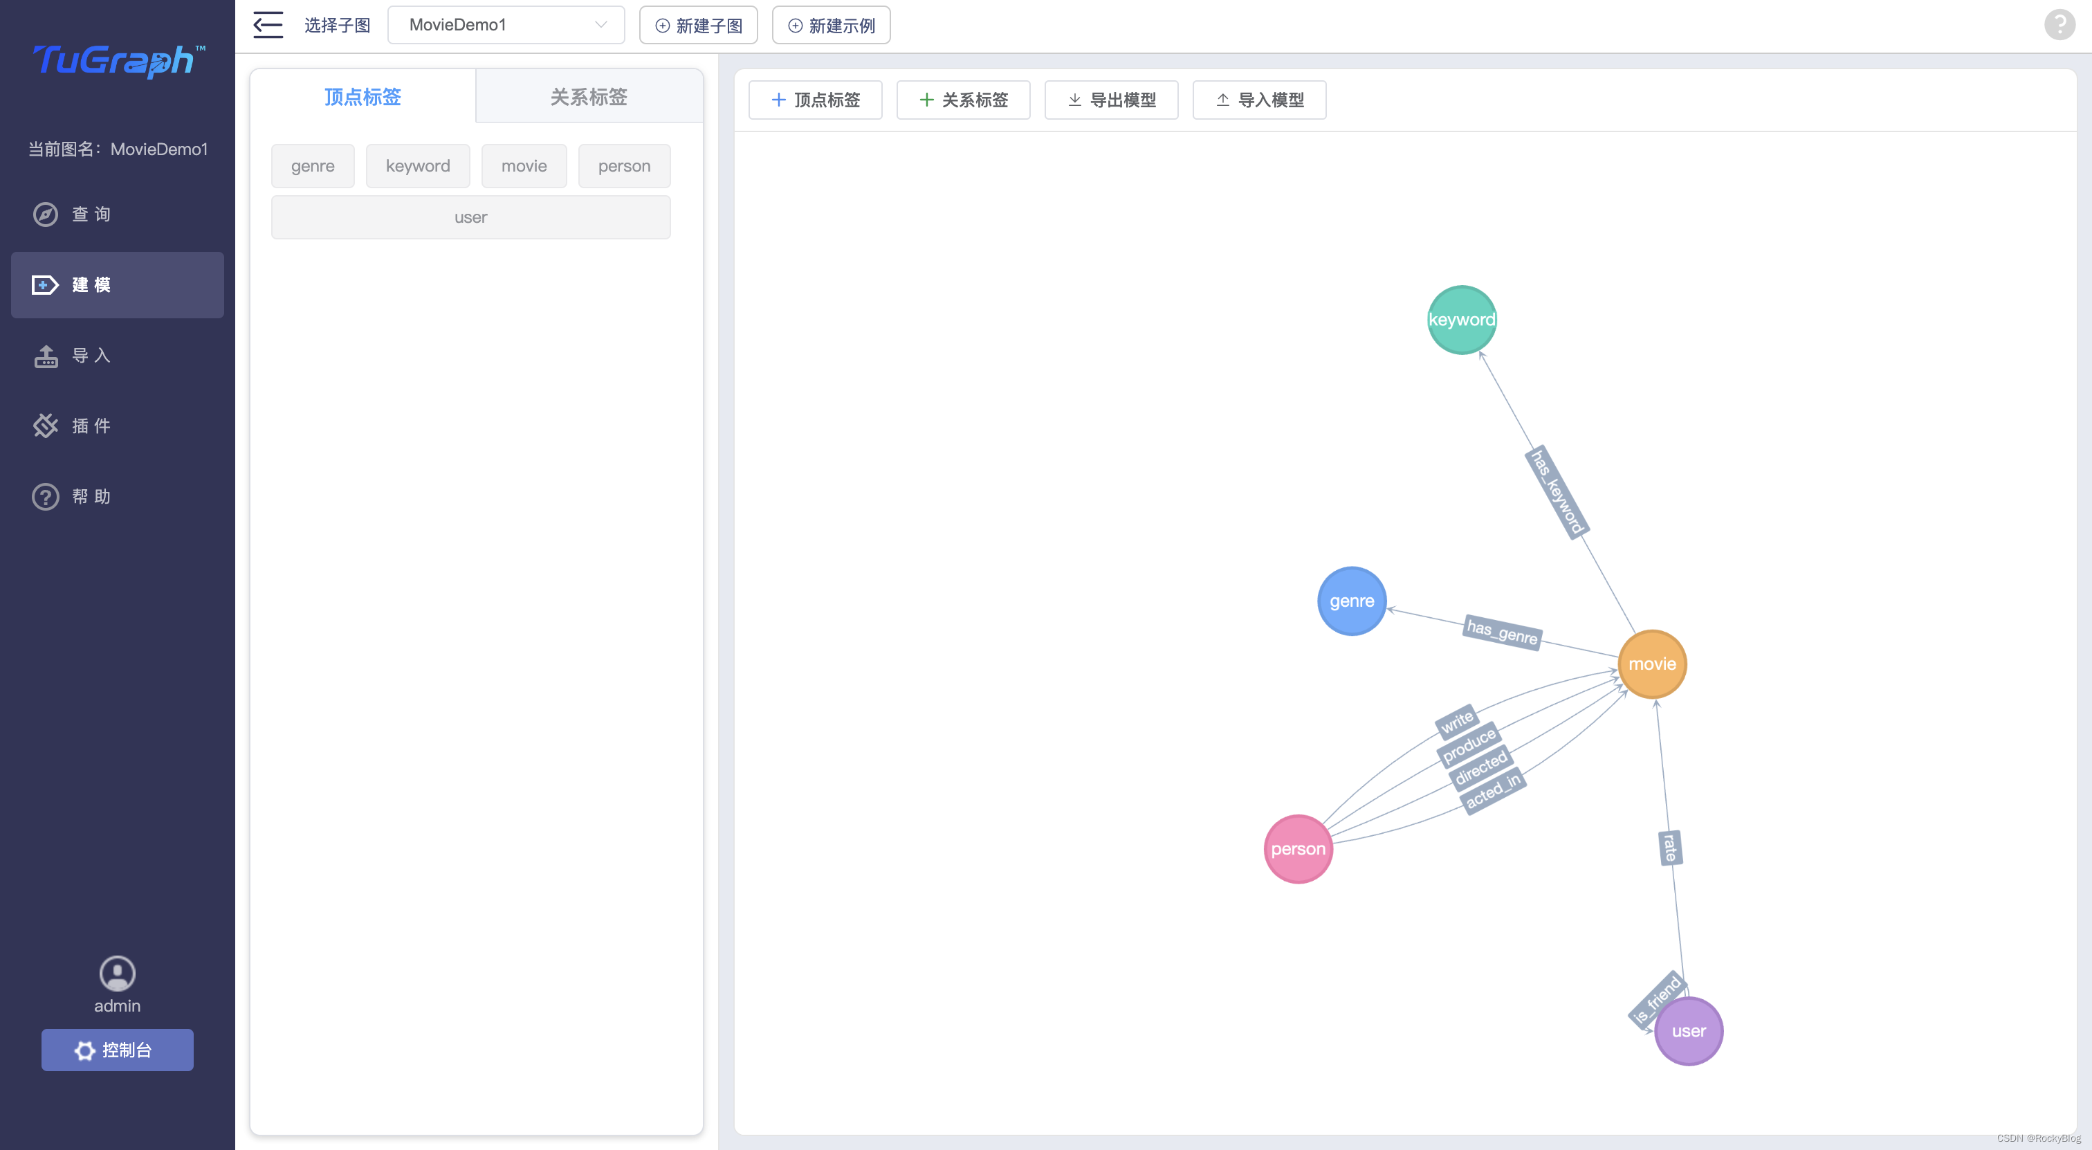Select the person node in the graph
2092x1150 pixels.
(x=1298, y=850)
